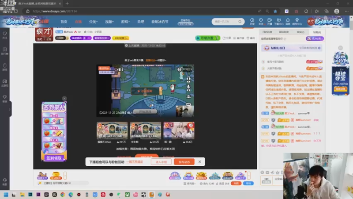Viewport: 353px width, 199px height.
Task: Open the 极地夺宝 promotion banner
Action: click(x=340, y=81)
